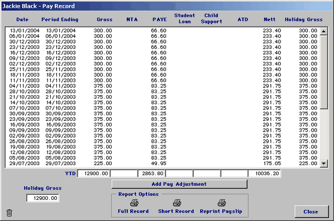
Task: Select the 12/08/2003 pay record date
Action: pyautogui.click(x=25, y=153)
